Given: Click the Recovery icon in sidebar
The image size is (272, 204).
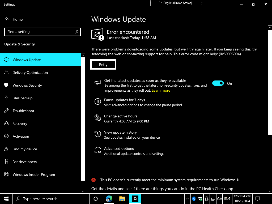Looking at the screenshot, I should click(x=6, y=124).
